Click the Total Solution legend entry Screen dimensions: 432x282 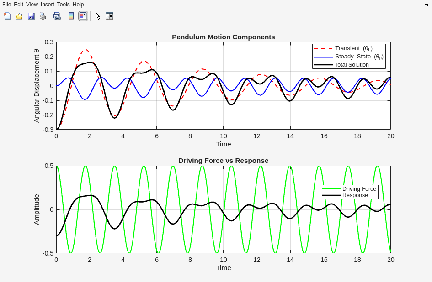tap(351, 65)
